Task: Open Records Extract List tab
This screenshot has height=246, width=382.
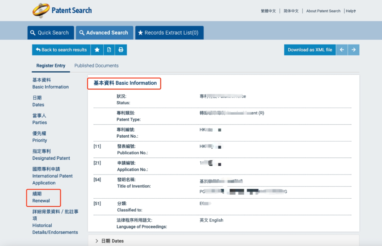Action: (x=169, y=33)
